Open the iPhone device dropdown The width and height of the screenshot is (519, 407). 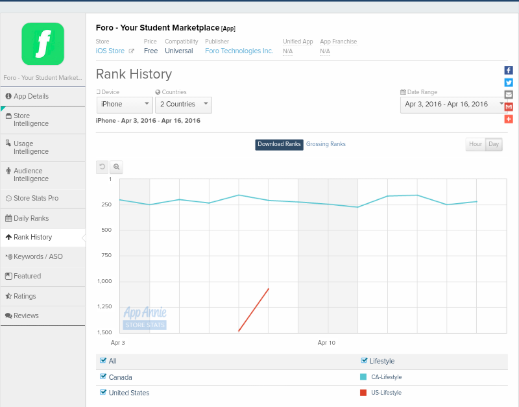point(125,105)
